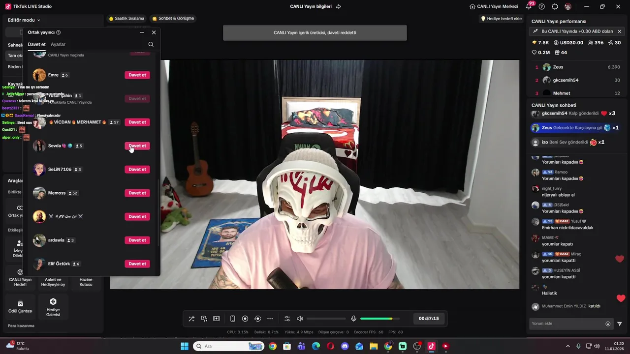Open the notifications bell icon
The height and width of the screenshot is (354, 630).
529,6
